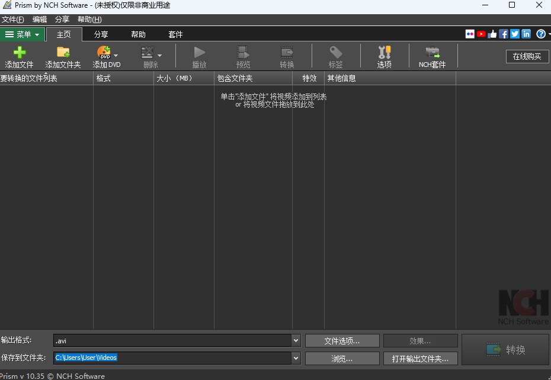This screenshot has height=380, width=551.
Task: Click the Tag (标签) toolbar icon
Action: 335,52
